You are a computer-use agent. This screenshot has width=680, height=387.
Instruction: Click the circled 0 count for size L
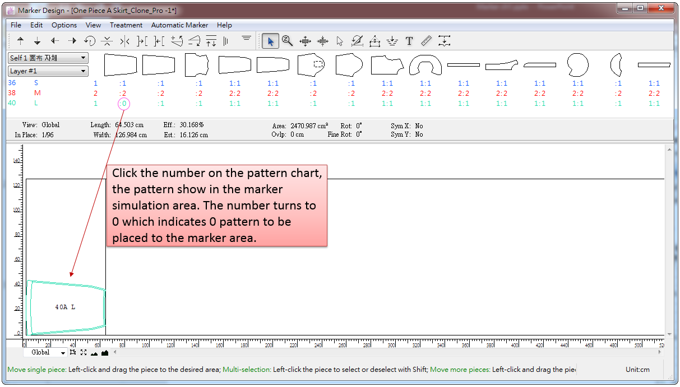123,104
